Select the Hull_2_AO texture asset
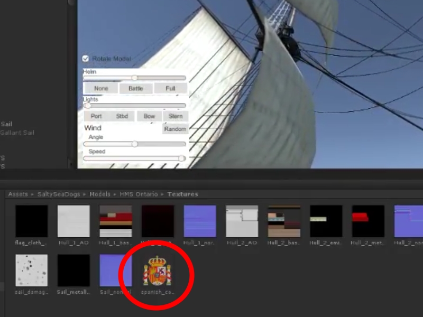The width and height of the screenshot is (423, 317). pyautogui.click(x=242, y=221)
